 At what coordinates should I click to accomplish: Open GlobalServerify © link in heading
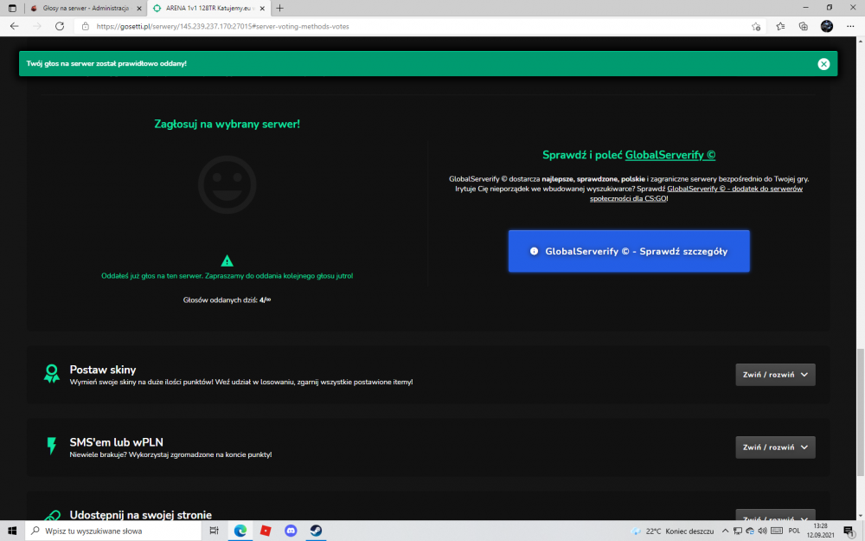pyautogui.click(x=670, y=155)
